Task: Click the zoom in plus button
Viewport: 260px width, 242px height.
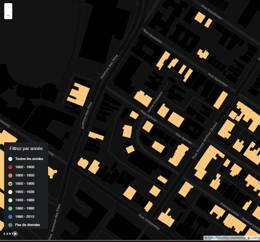Action: [8, 7]
